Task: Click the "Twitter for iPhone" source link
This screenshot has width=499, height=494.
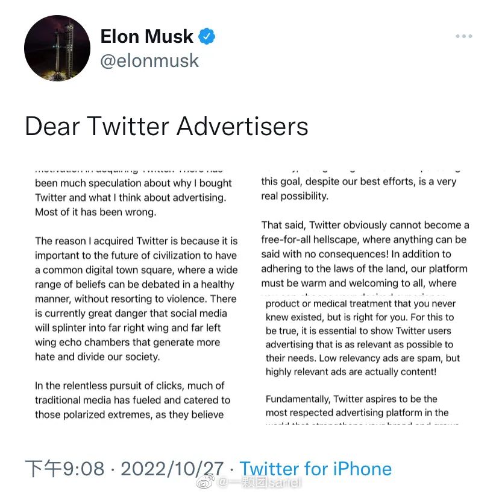Action: 315,469
